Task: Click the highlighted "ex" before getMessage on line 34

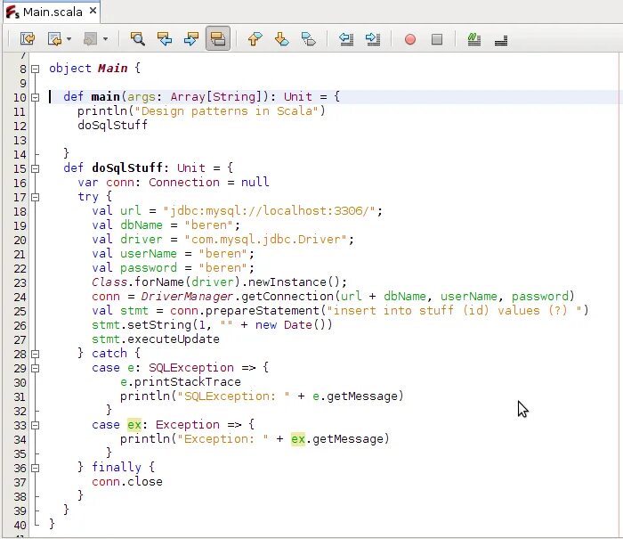Action: 298,439
